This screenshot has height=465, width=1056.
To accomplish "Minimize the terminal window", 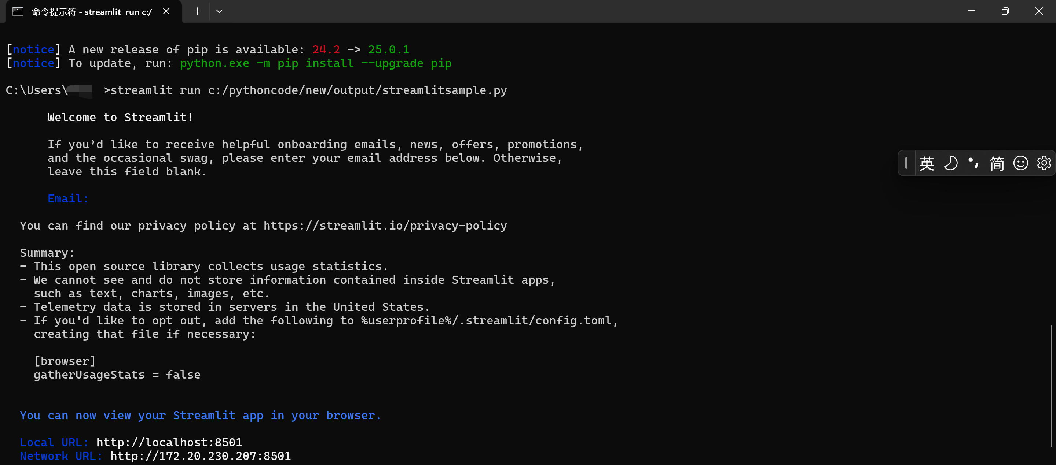I will click(x=972, y=11).
